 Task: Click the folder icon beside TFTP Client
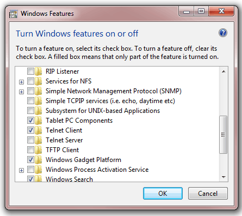pos(39,150)
